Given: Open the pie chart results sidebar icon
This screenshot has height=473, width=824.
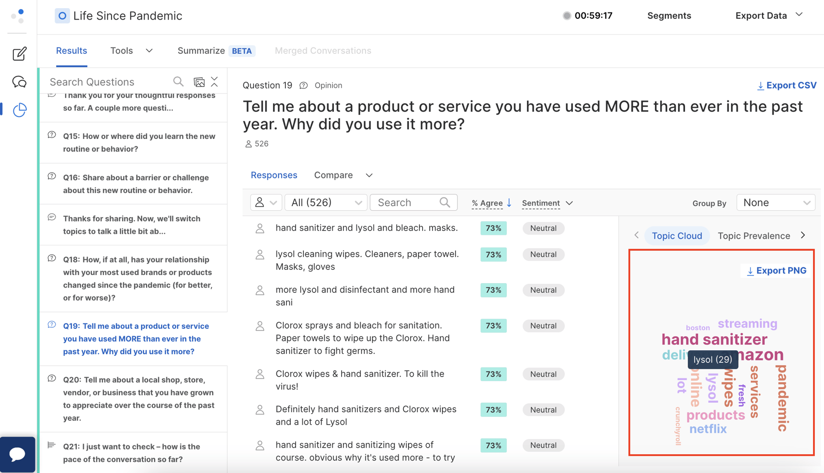Looking at the screenshot, I should [19, 110].
